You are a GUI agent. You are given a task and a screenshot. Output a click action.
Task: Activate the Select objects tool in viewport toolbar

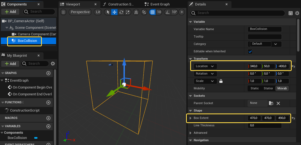tap(108, 12)
